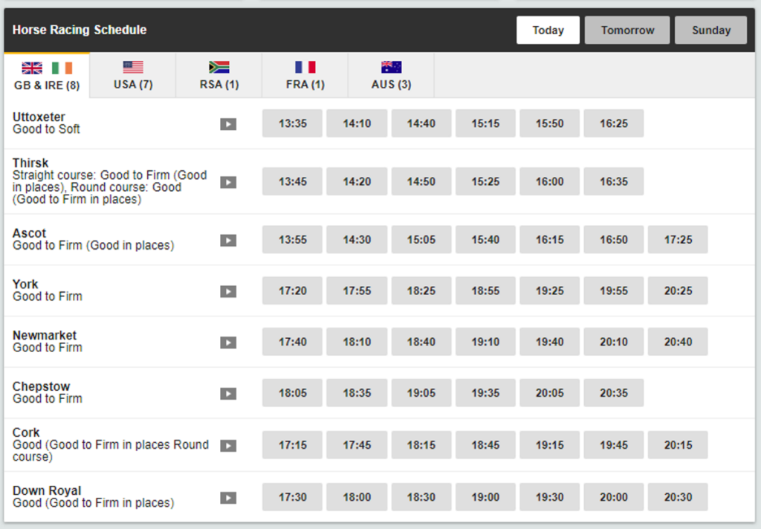Play the Uttoxeter live video stream icon

pyautogui.click(x=228, y=124)
